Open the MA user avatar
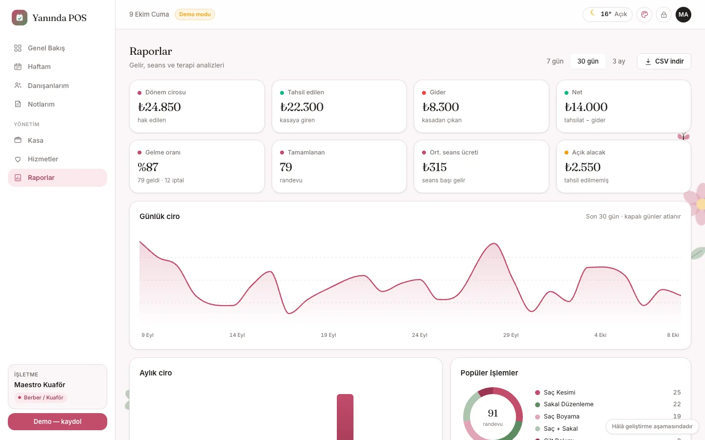 683,15
